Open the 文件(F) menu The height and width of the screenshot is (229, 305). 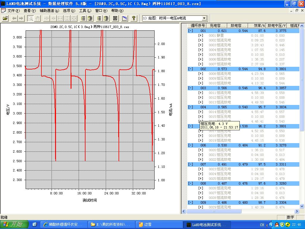coord(13,10)
